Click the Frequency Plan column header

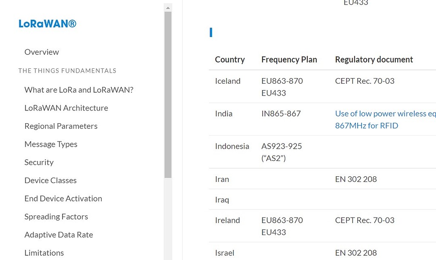(289, 59)
